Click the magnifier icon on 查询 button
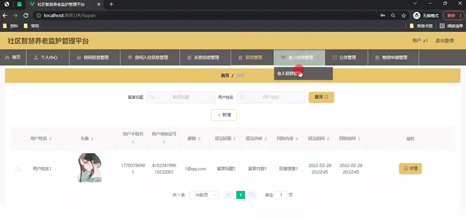 [x=326, y=97]
